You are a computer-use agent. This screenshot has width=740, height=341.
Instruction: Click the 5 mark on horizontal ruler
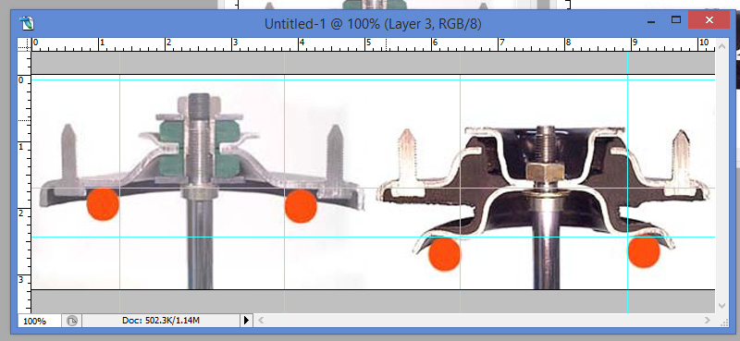[x=368, y=43]
